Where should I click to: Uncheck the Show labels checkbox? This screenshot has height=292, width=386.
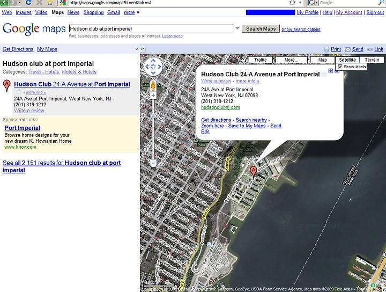pyautogui.click(x=340, y=67)
